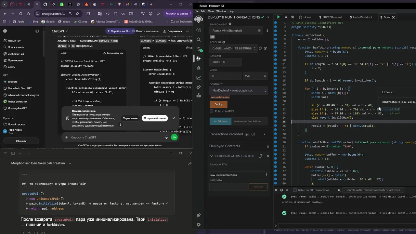Run script with green play button
The width and height of the screenshot is (416, 234).
[x=278, y=17]
